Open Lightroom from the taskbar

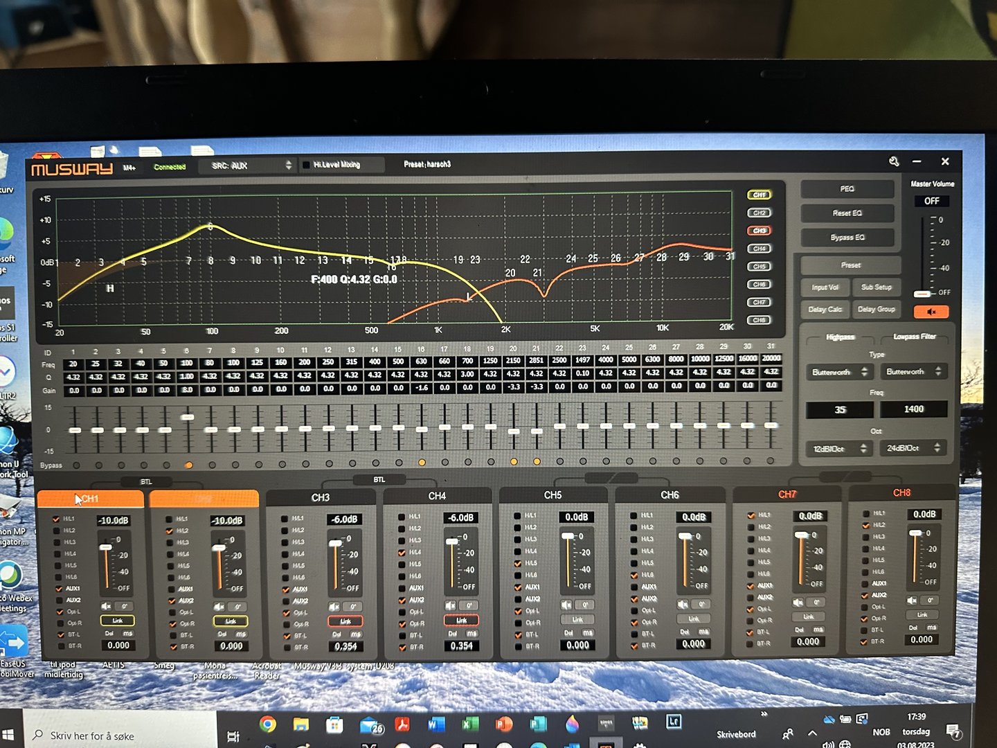point(674,722)
